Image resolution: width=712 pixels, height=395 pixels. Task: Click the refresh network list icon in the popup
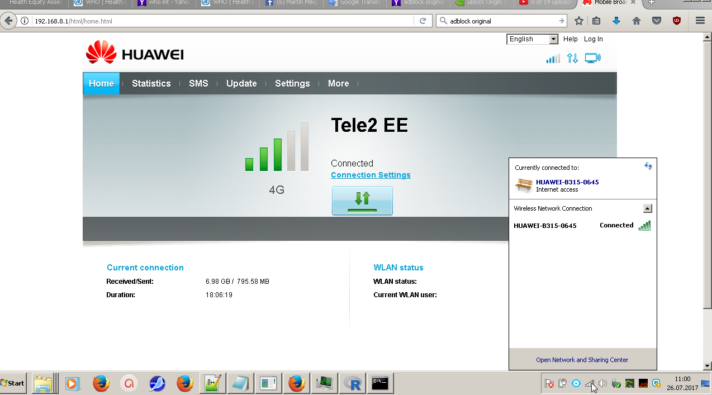click(648, 166)
